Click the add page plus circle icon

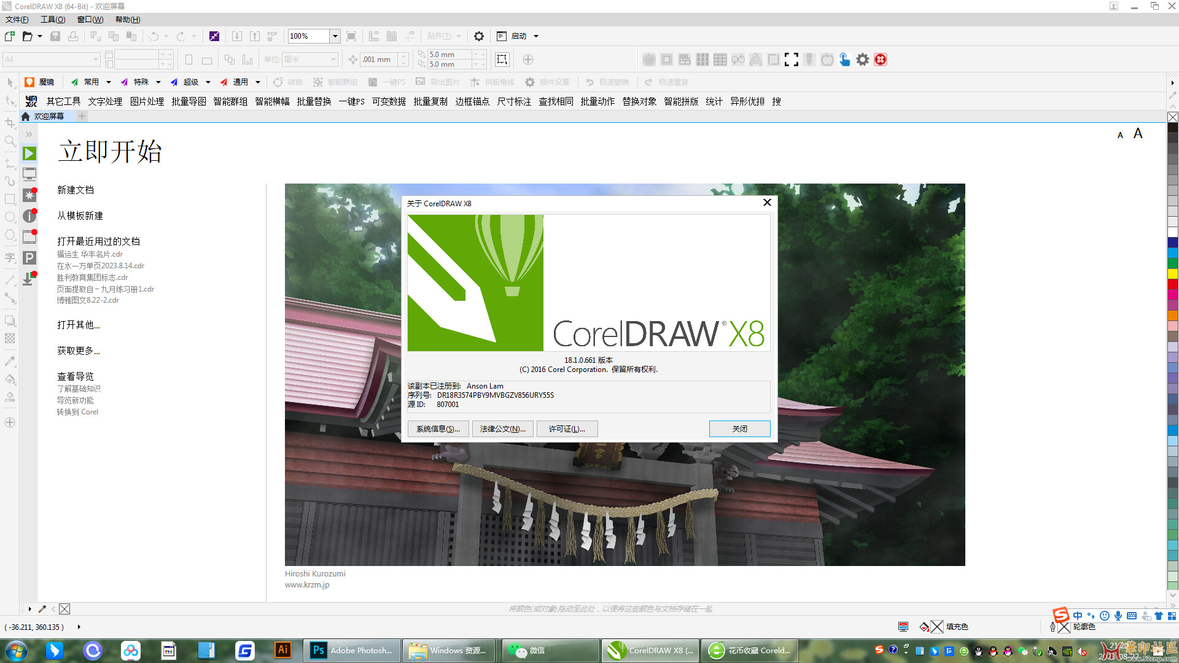pyautogui.click(x=528, y=60)
